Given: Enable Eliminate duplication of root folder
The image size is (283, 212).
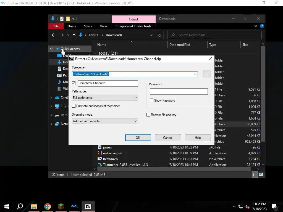Looking at the screenshot, I should coord(74,106).
